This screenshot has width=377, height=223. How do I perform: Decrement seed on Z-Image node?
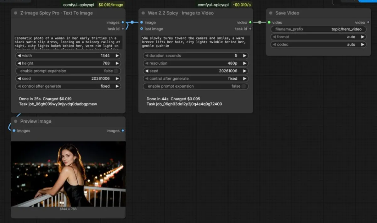point(19,78)
